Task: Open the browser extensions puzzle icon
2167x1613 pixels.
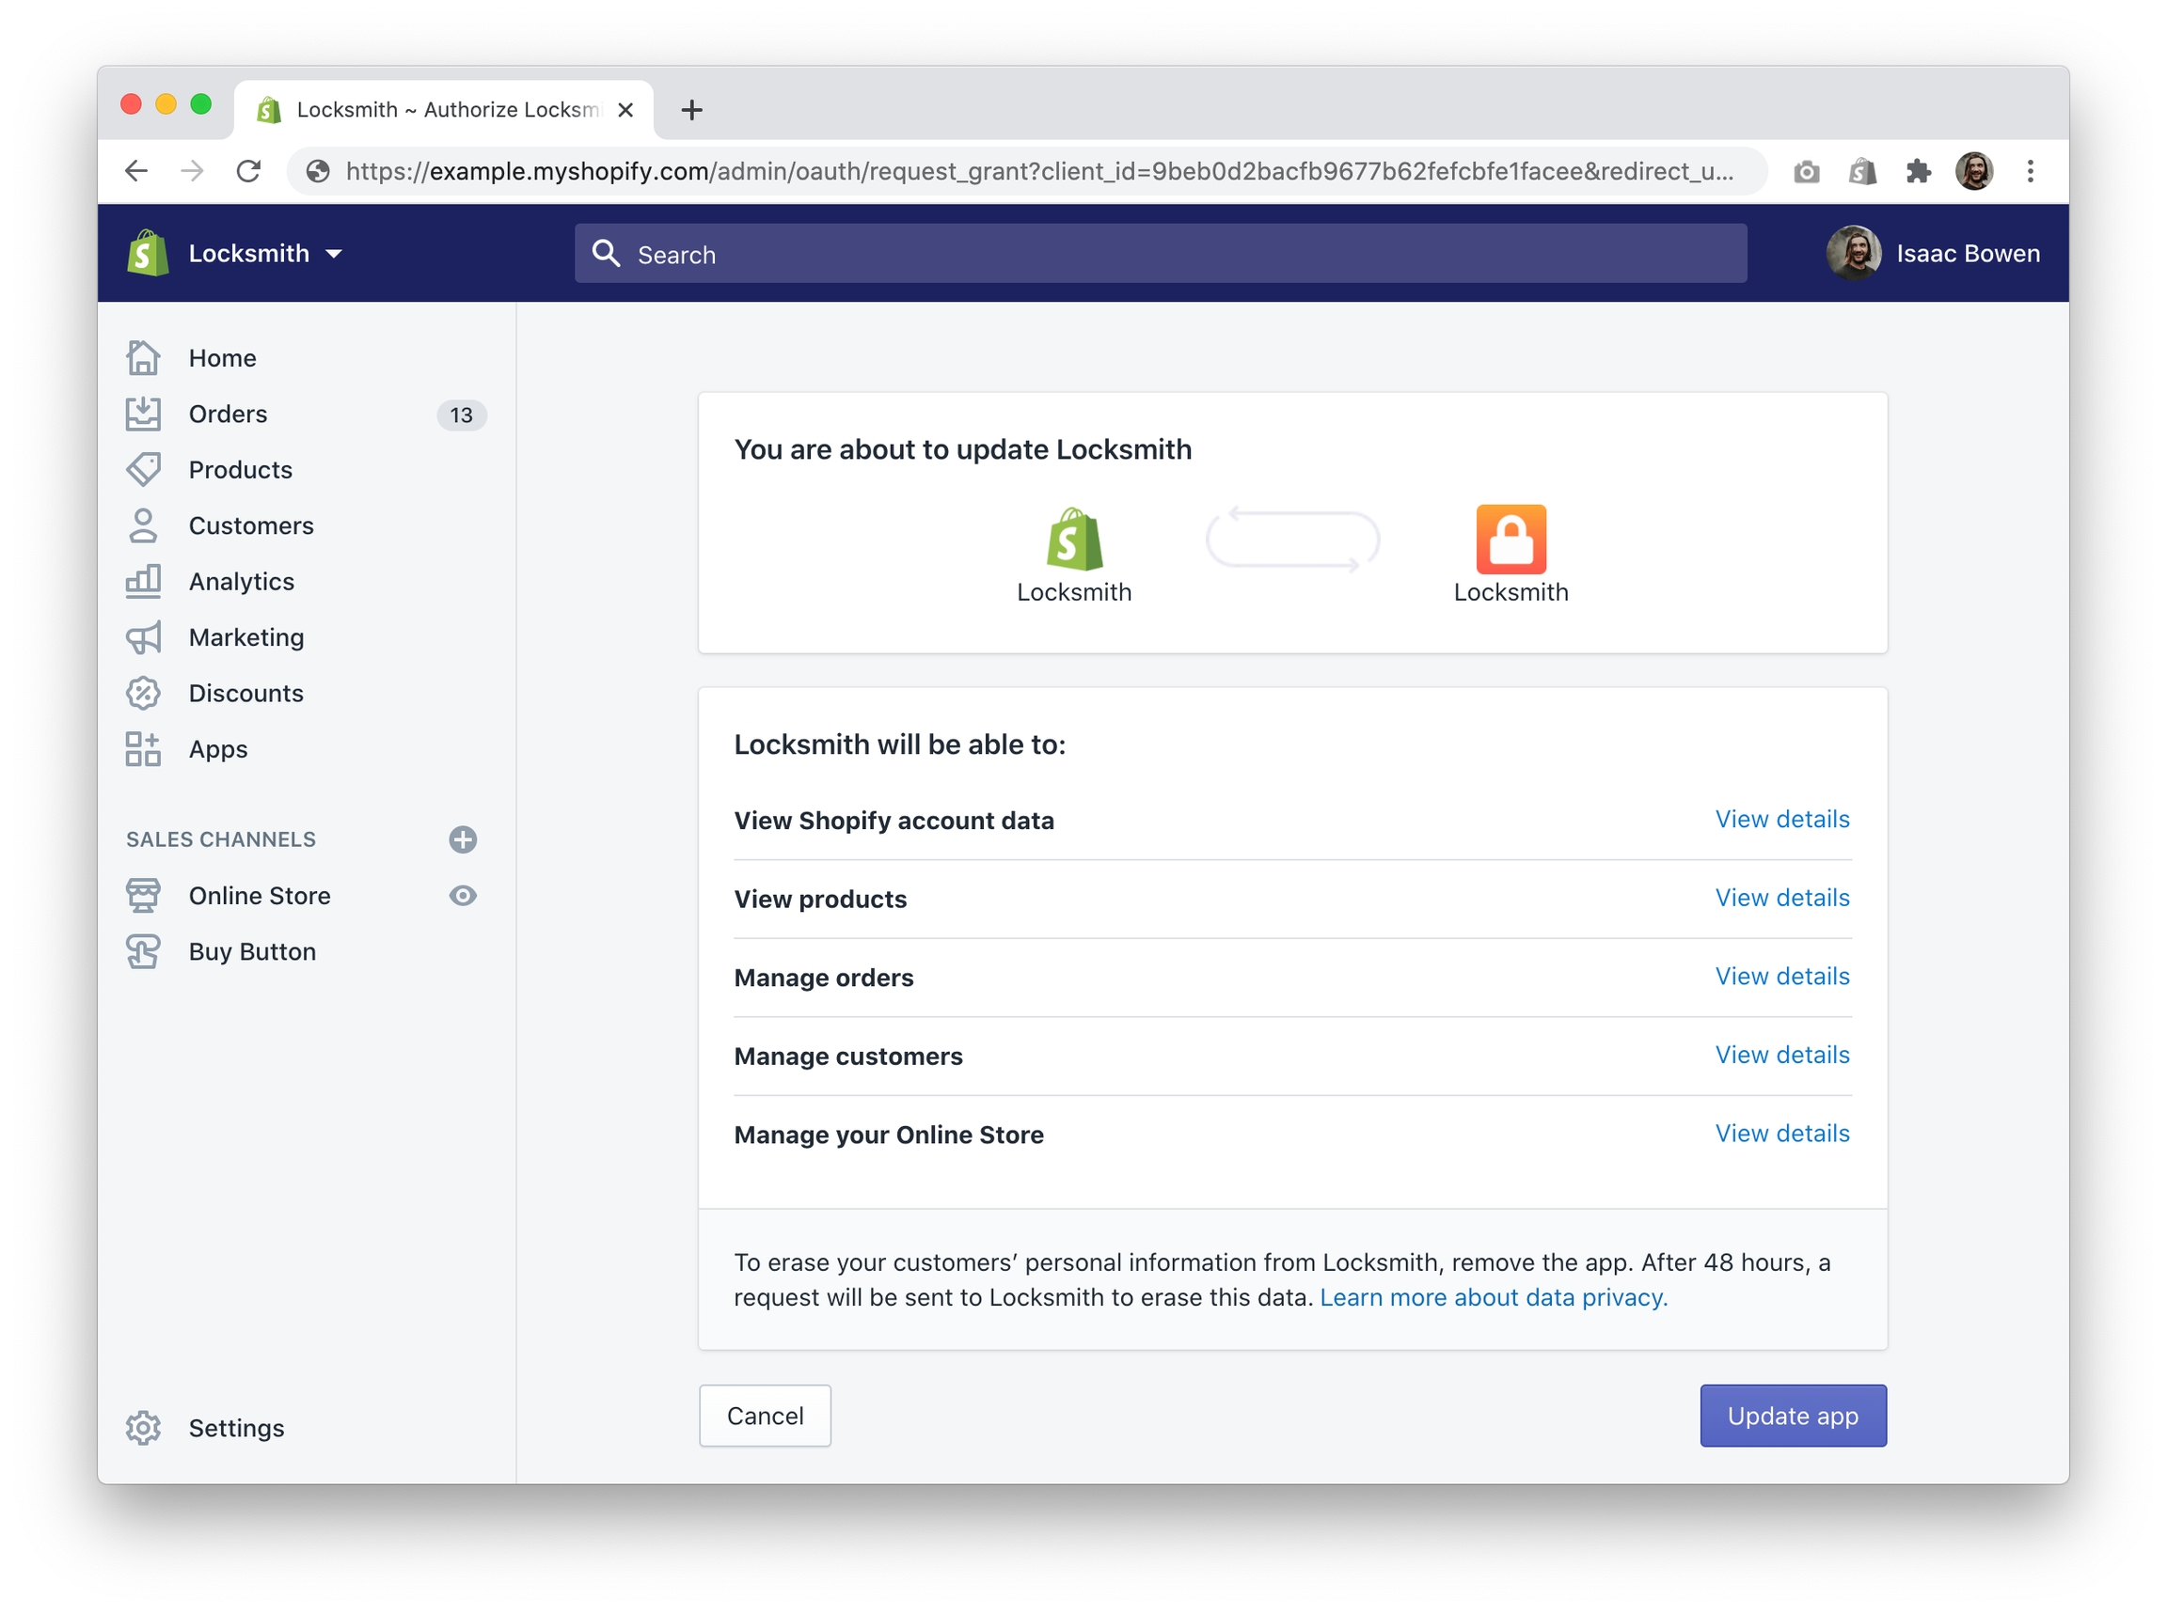Action: (x=1918, y=172)
